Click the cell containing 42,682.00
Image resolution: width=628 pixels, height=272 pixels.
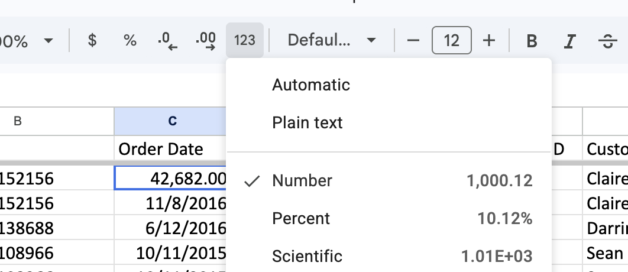172,179
